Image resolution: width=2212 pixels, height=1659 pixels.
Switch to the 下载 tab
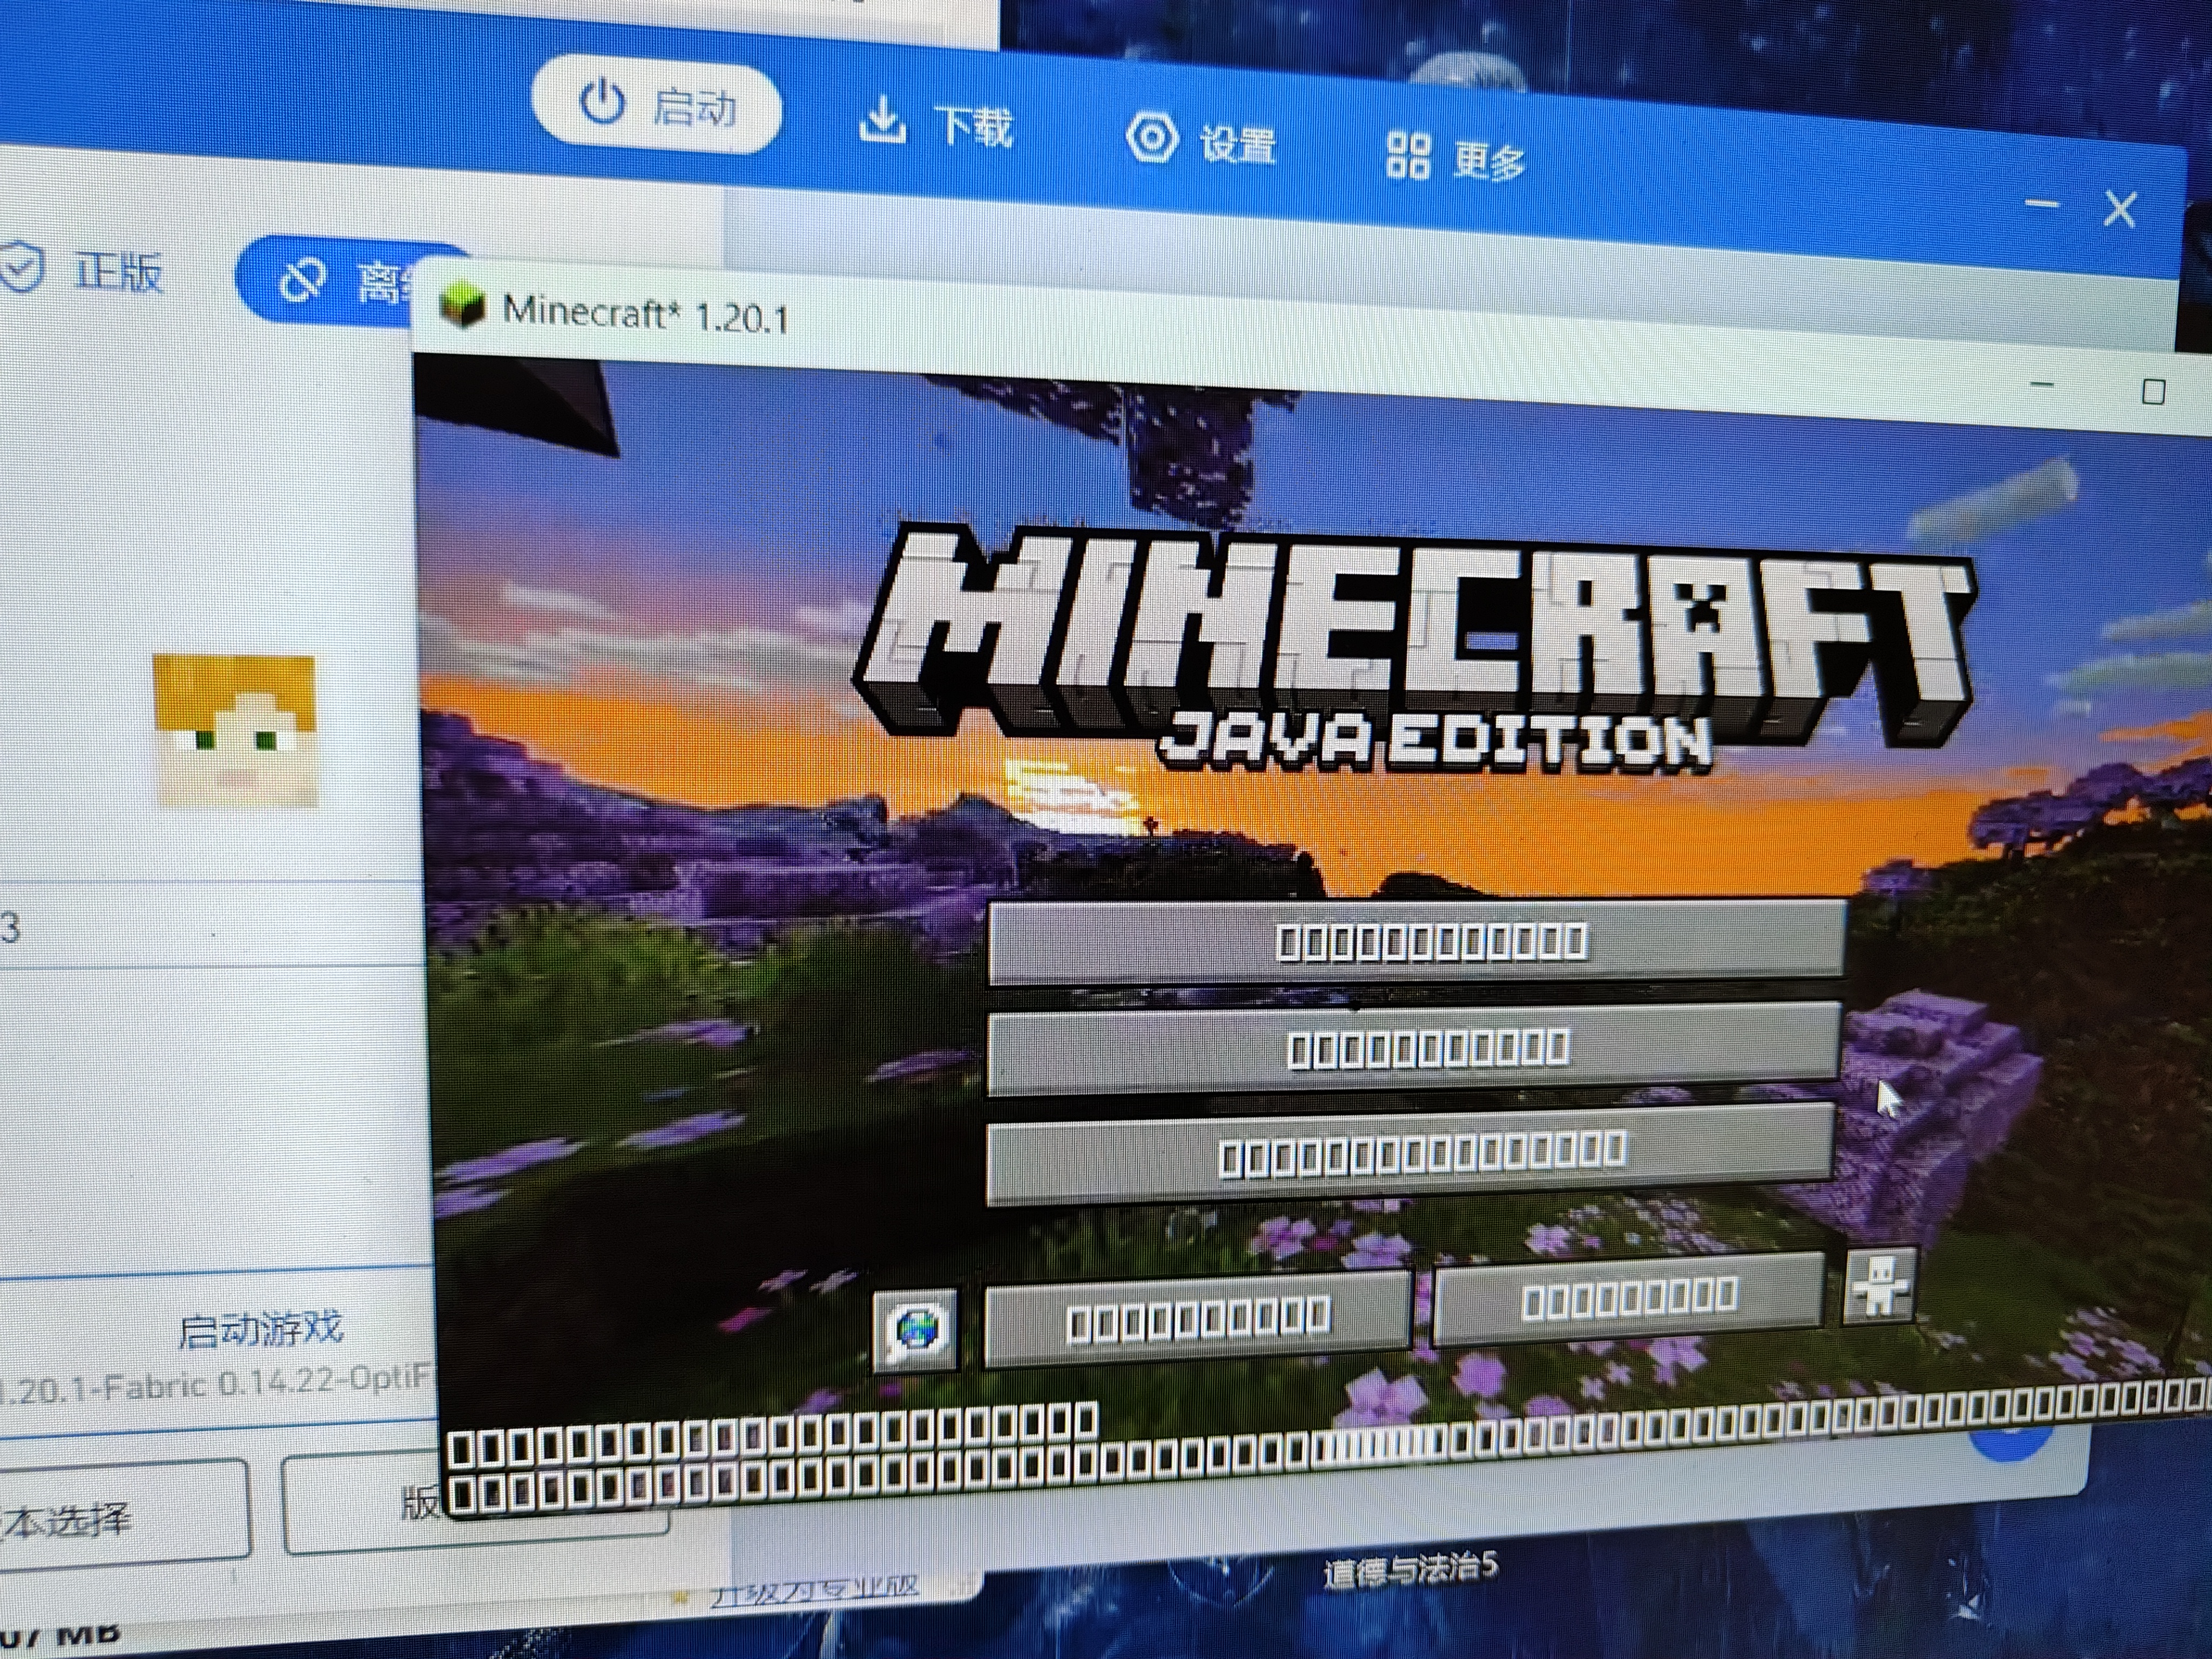(x=936, y=125)
